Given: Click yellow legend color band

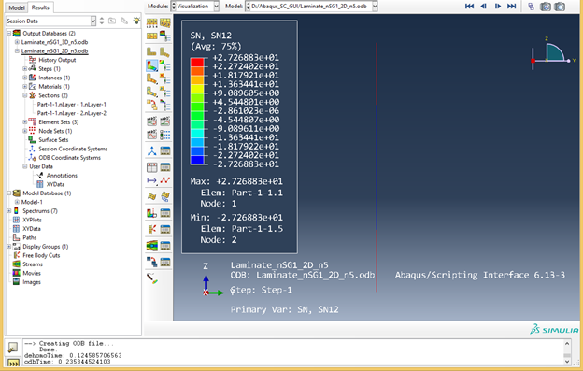Looking at the screenshot, I should pyautogui.click(x=197, y=89).
